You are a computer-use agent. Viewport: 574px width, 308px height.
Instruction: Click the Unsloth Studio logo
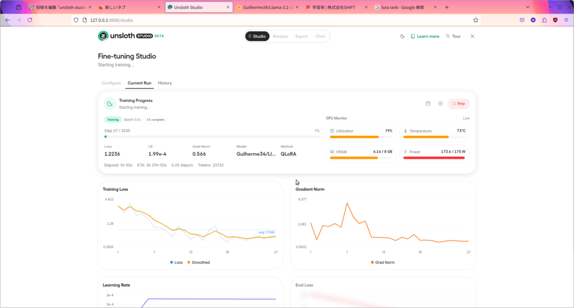(131, 36)
